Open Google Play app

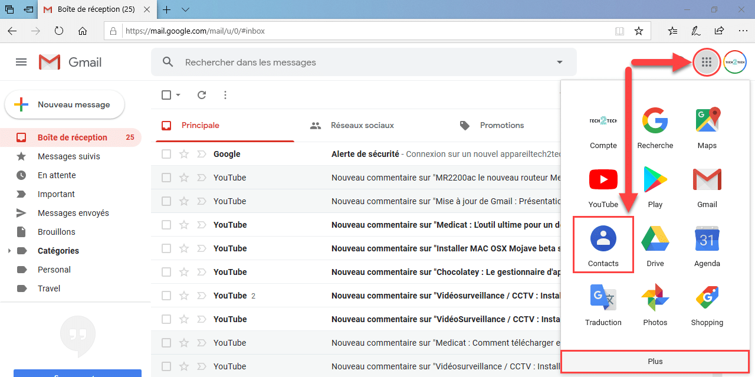click(x=655, y=186)
